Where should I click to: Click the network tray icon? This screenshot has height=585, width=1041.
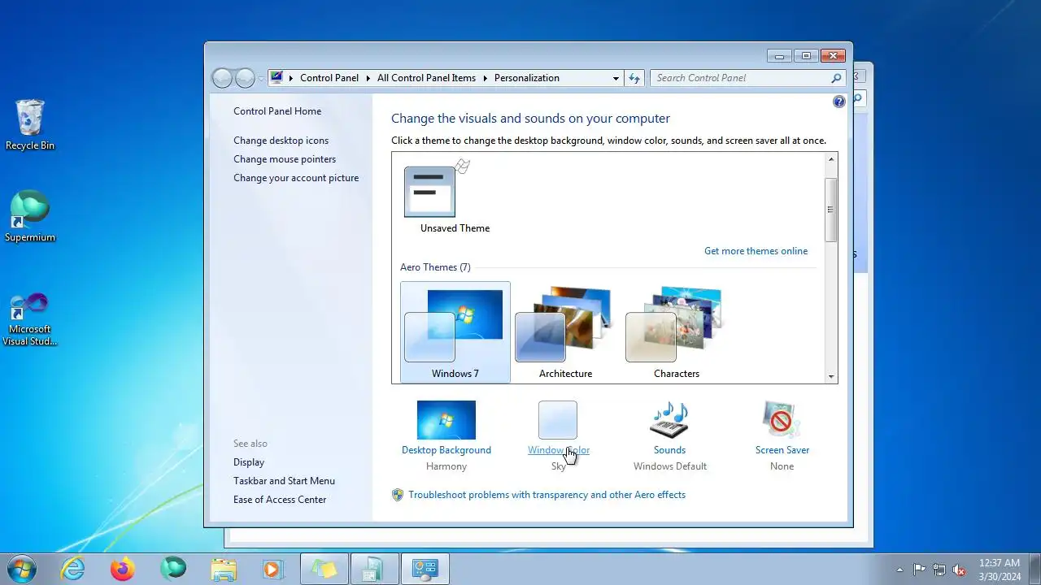[939, 570]
